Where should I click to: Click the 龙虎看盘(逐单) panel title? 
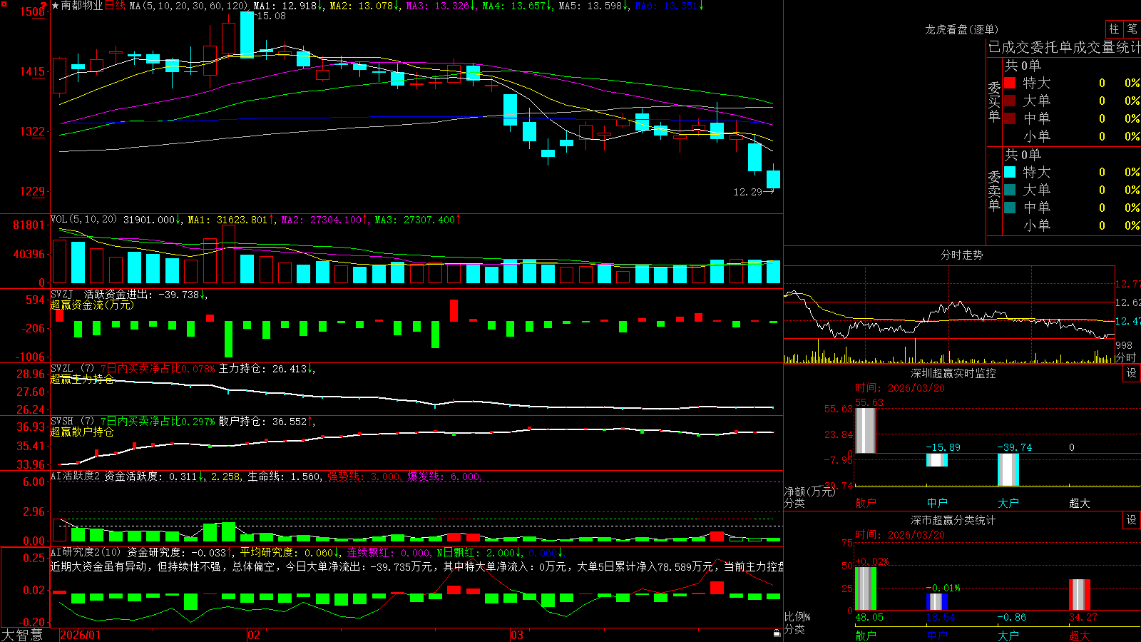961,29
